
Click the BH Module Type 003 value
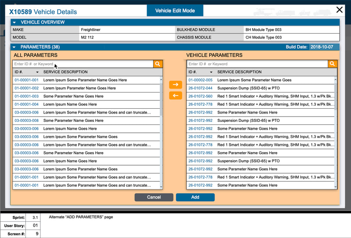(264, 30)
